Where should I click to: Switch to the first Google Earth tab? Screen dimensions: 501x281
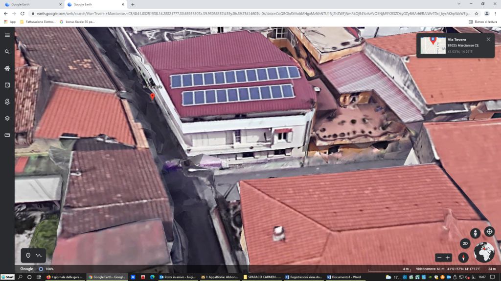[32, 4]
